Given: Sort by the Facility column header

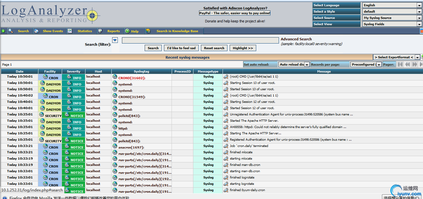Looking at the screenshot, I should [50, 71].
